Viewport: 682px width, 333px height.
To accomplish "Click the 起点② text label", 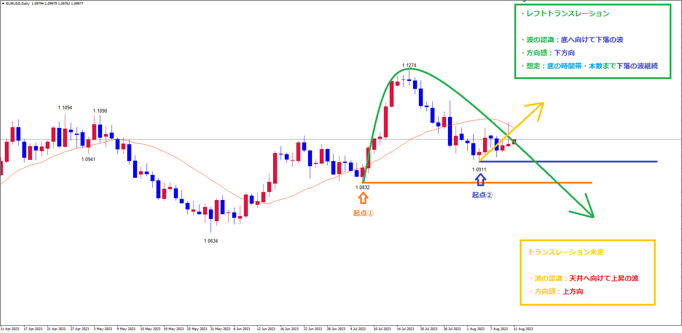I will pyautogui.click(x=482, y=195).
